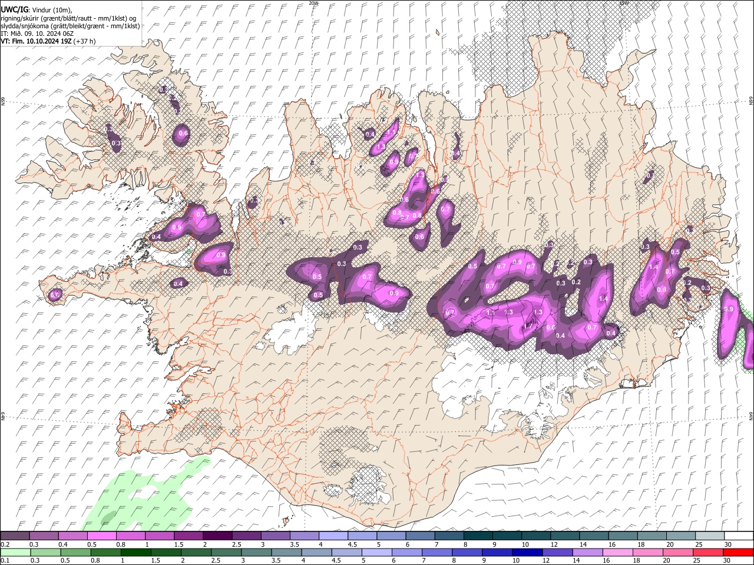Screen dimensions: 754x565
Task: Select the snow-scale swatch labeled 12
Action: click(565, 536)
